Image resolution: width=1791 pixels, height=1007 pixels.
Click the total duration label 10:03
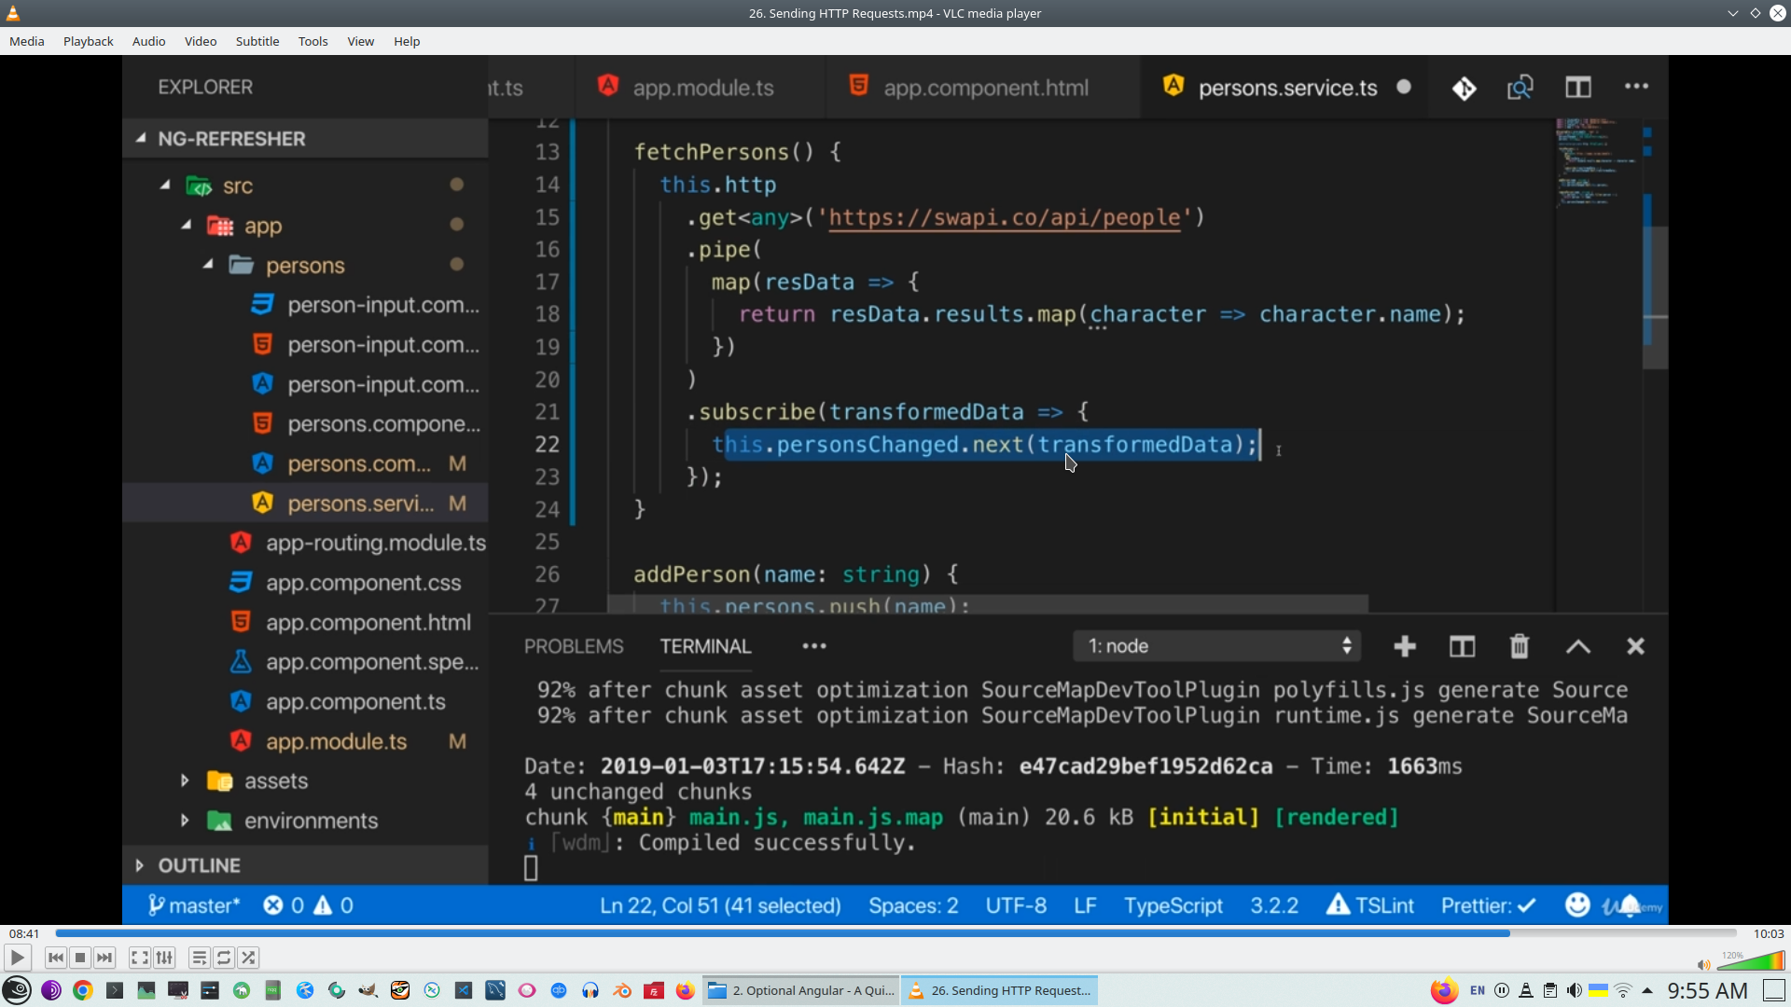tap(1768, 933)
